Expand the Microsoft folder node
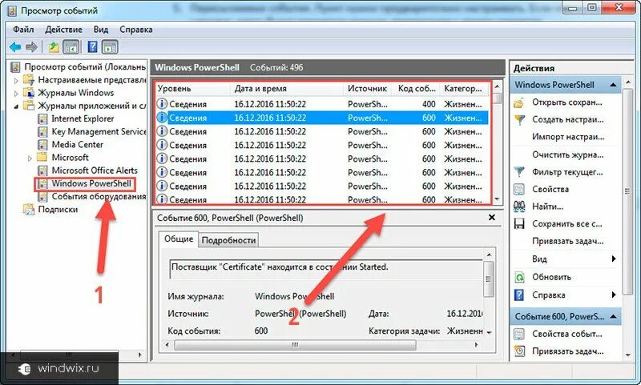 coord(30,158)
